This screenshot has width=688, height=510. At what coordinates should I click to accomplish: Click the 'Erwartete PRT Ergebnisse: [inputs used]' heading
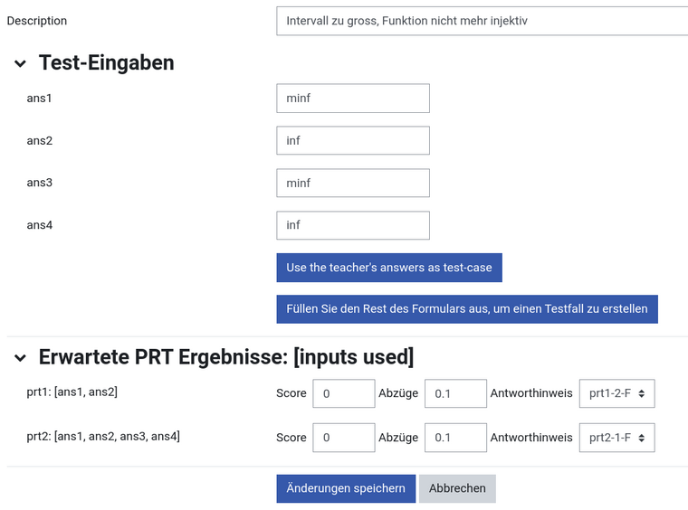point(226,356)
